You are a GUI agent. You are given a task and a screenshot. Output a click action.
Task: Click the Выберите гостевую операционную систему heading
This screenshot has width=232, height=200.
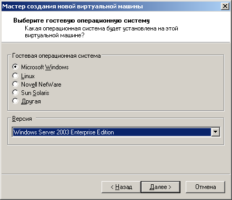pos(82,20)
